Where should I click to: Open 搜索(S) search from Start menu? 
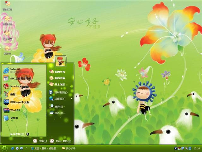pyautogui.click(x=56, y=106)
